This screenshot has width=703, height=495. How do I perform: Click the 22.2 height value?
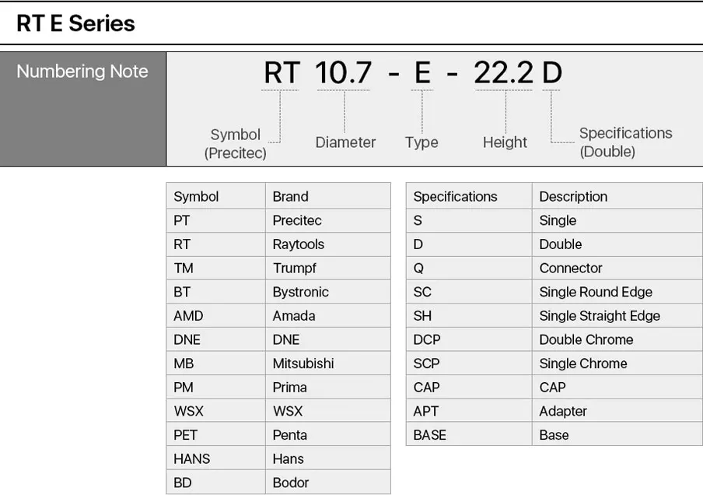tap(503, 72)
